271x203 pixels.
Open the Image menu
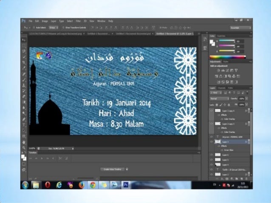point(45,21)
